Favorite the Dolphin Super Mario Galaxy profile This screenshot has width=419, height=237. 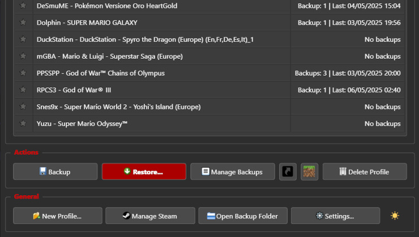[23, 23]
